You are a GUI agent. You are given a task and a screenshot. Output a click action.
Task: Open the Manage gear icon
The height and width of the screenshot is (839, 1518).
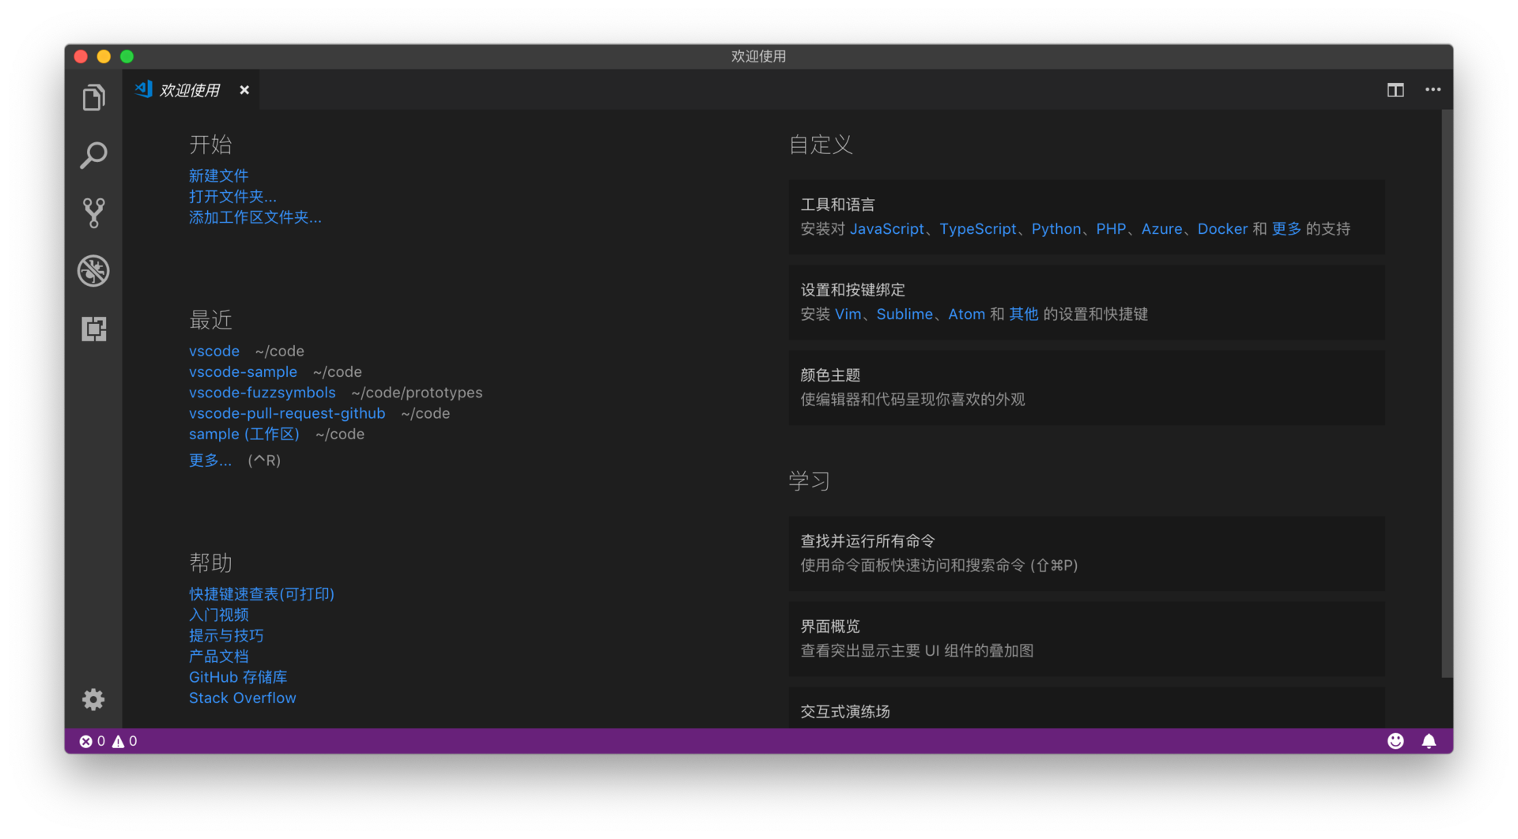pos(93,699)
